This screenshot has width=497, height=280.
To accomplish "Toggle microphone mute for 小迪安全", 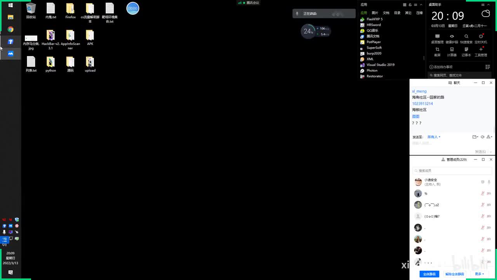I will 489,182.
